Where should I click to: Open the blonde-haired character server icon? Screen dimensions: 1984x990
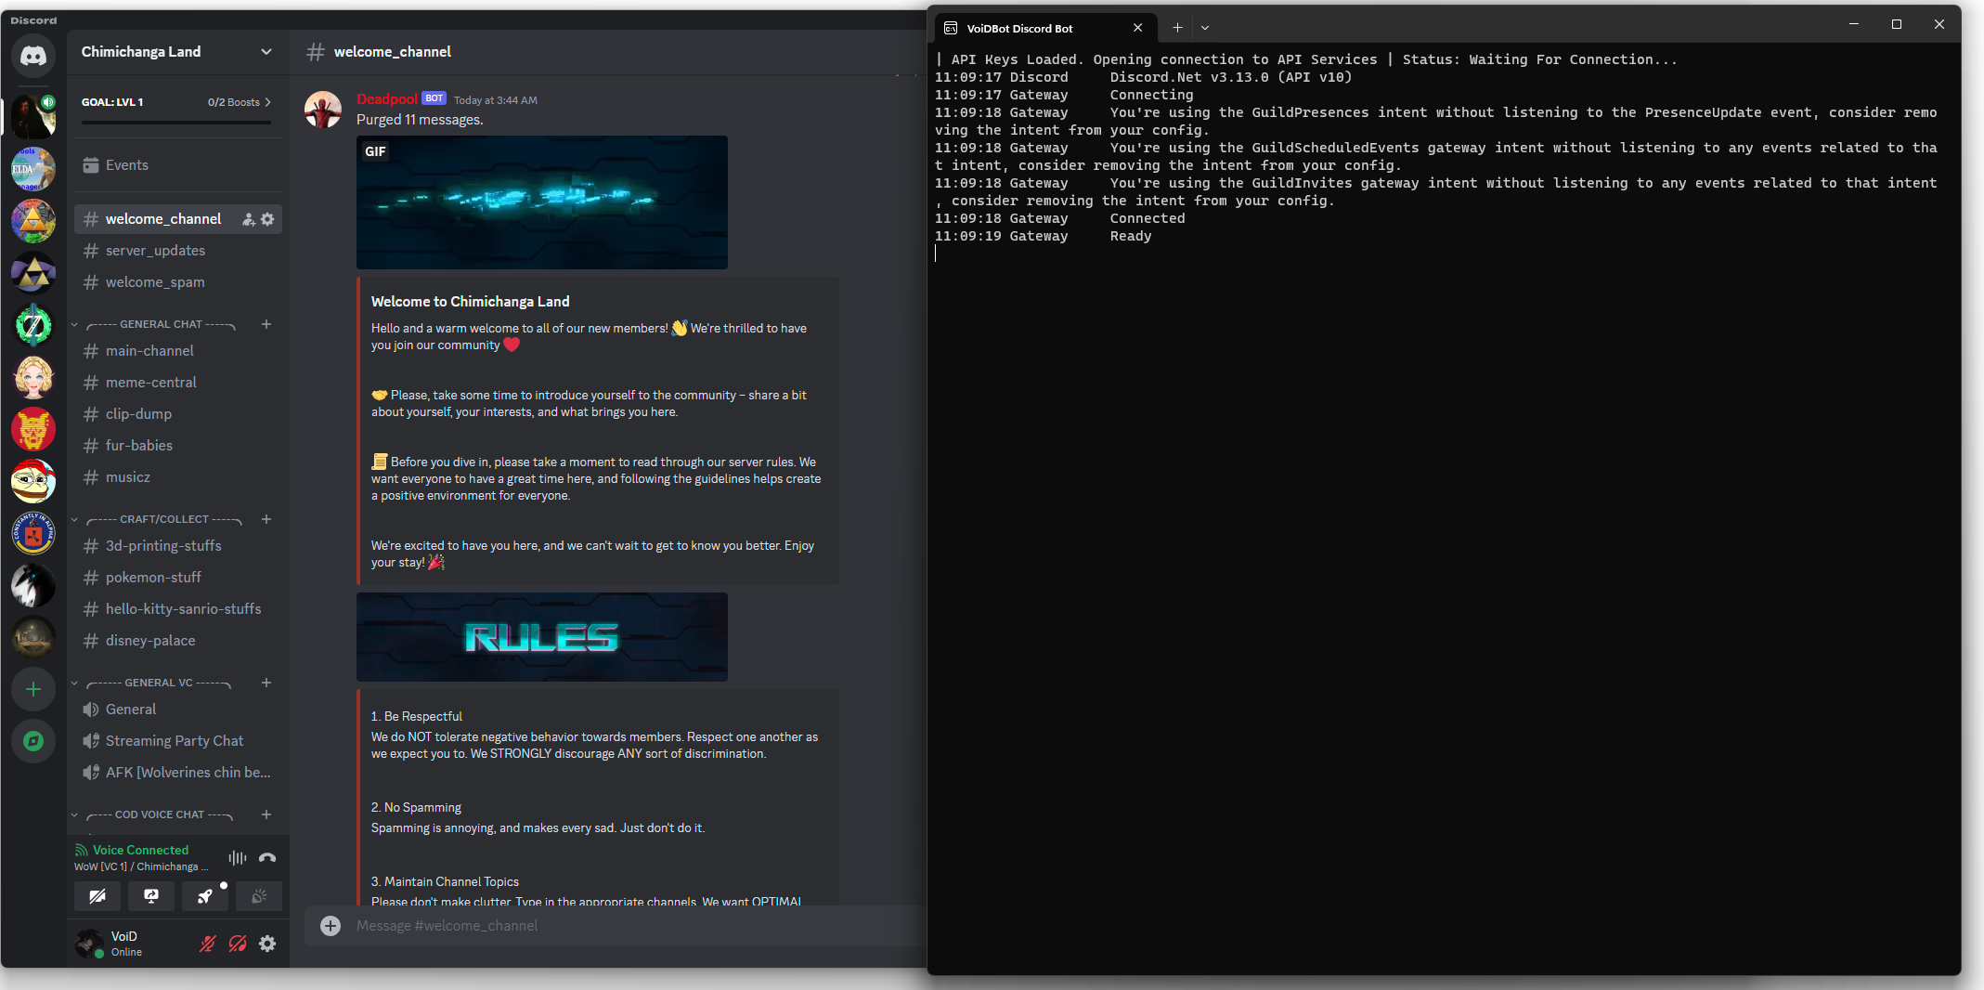click(33, 377)
